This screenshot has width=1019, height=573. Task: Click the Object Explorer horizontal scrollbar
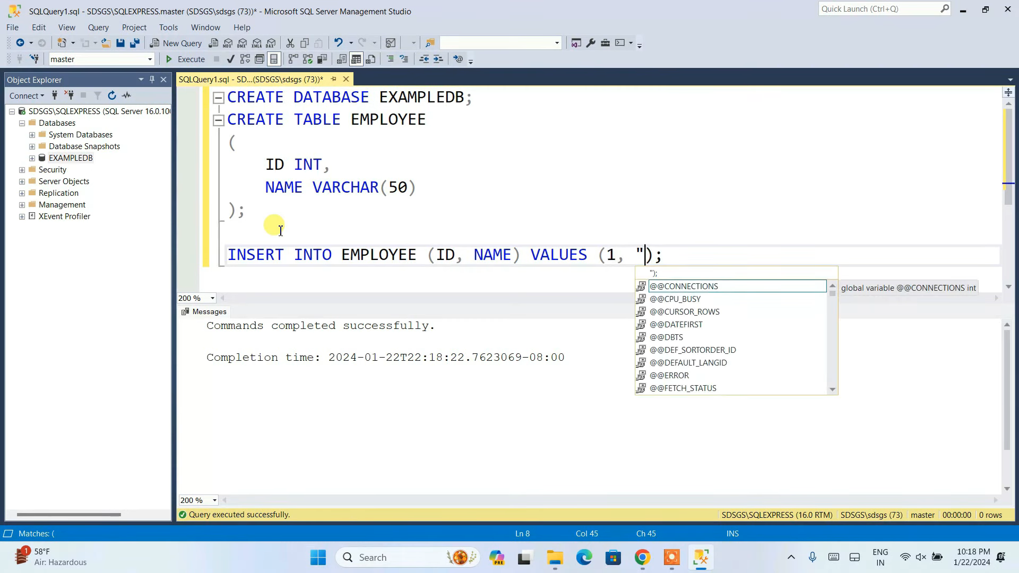69,515
